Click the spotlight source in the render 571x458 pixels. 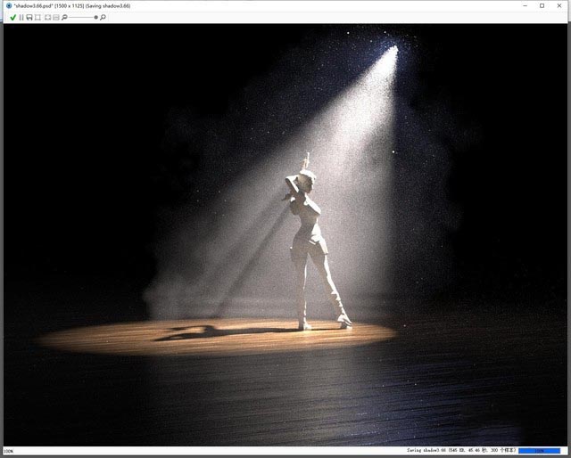pyautogui.click(x=391, y=52)
